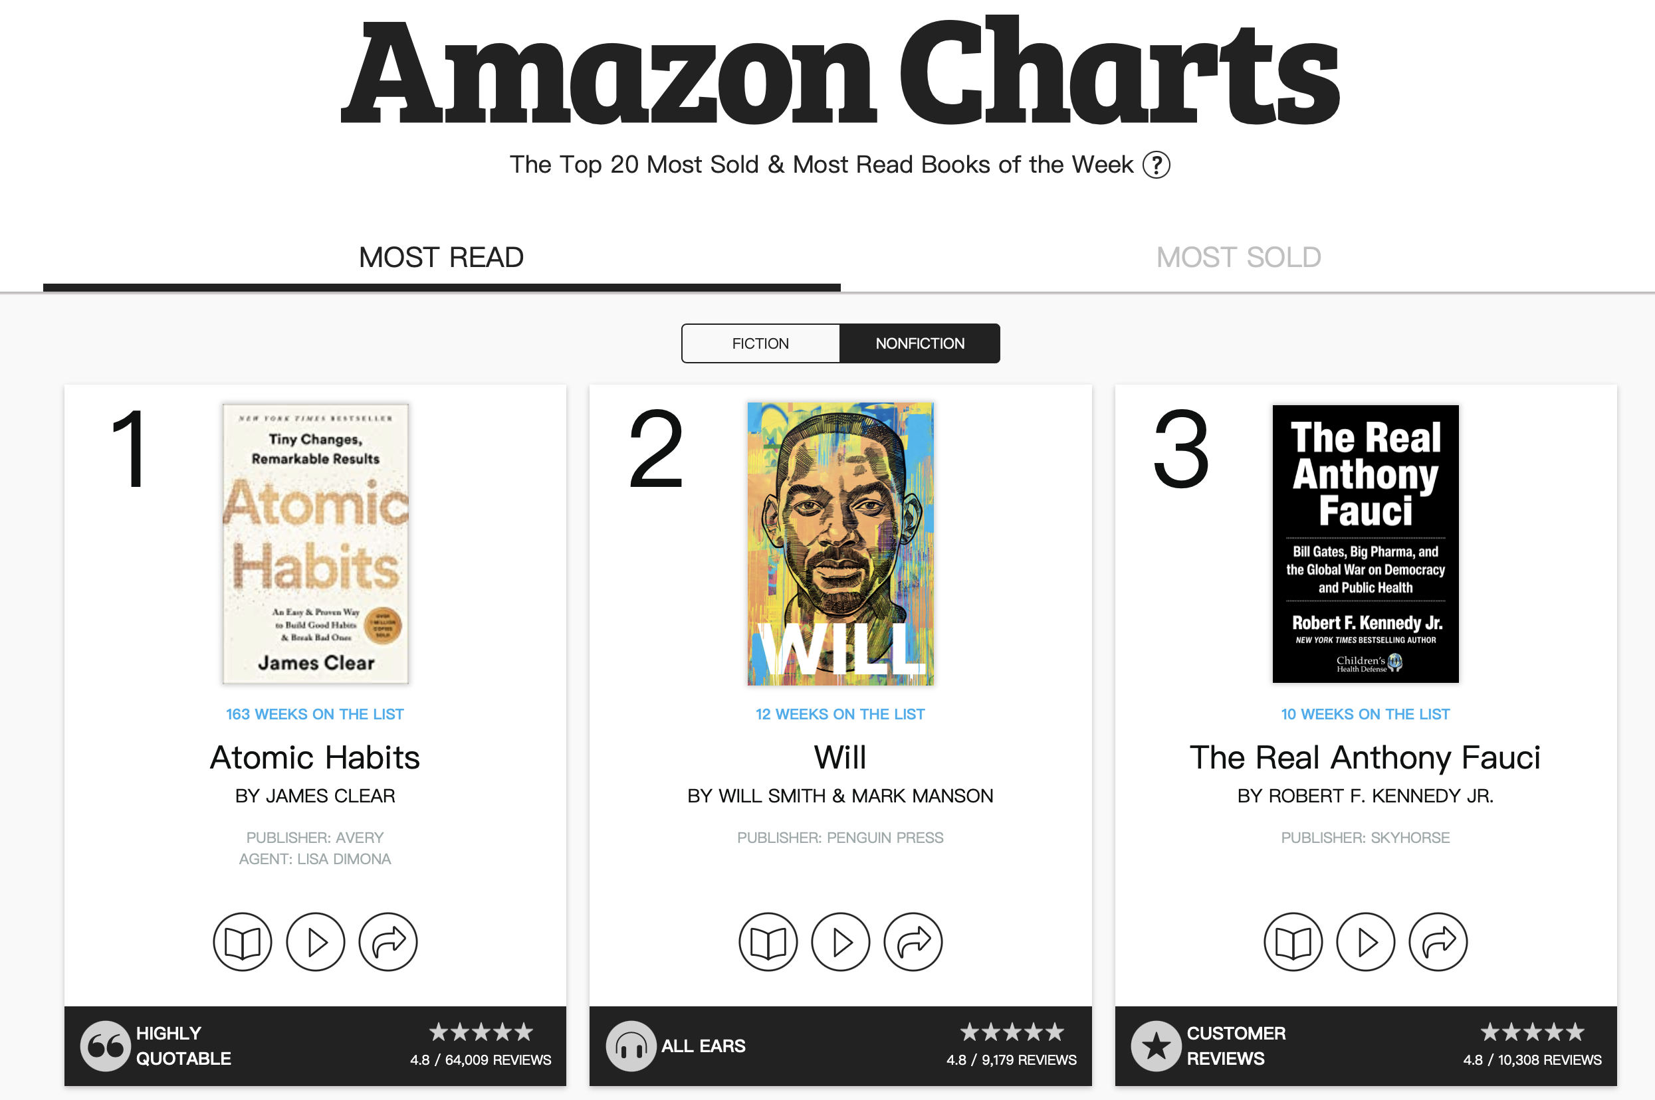Play audio sample for The Real Anthony Fauci
This screenshot has width=1655, height=1100.
pyautogui.click(x=1366, y=942)
